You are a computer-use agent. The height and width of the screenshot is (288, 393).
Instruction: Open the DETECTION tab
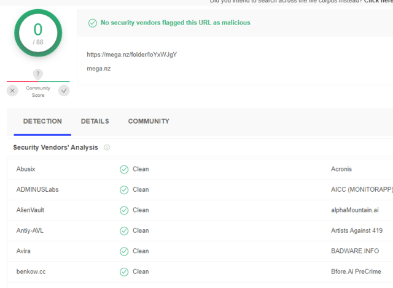click(x=42, y=121)
